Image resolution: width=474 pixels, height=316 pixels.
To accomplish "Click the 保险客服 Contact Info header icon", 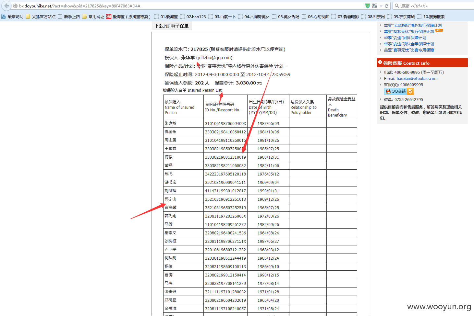I will pyautogui.click(x=380, y=62).
